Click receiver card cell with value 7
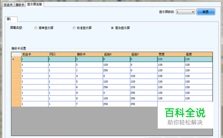 coord(89,104)
